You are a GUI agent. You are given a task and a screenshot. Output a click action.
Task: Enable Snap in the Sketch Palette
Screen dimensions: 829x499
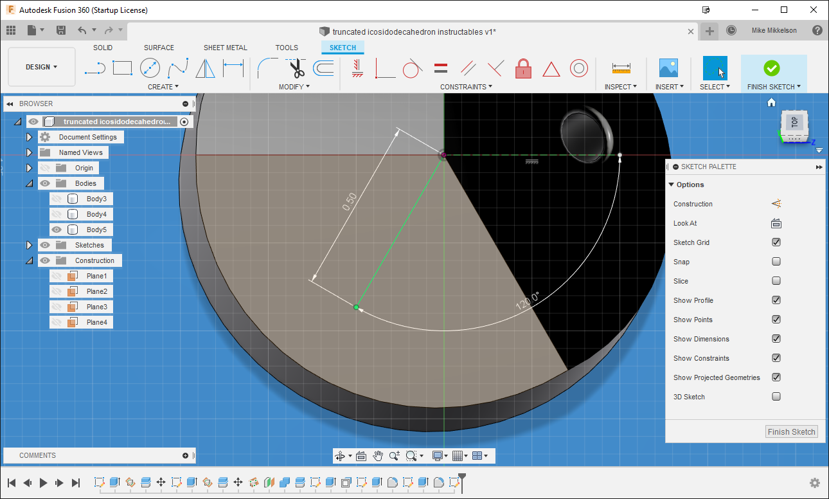pyautogui.click(x=776, y=262)
